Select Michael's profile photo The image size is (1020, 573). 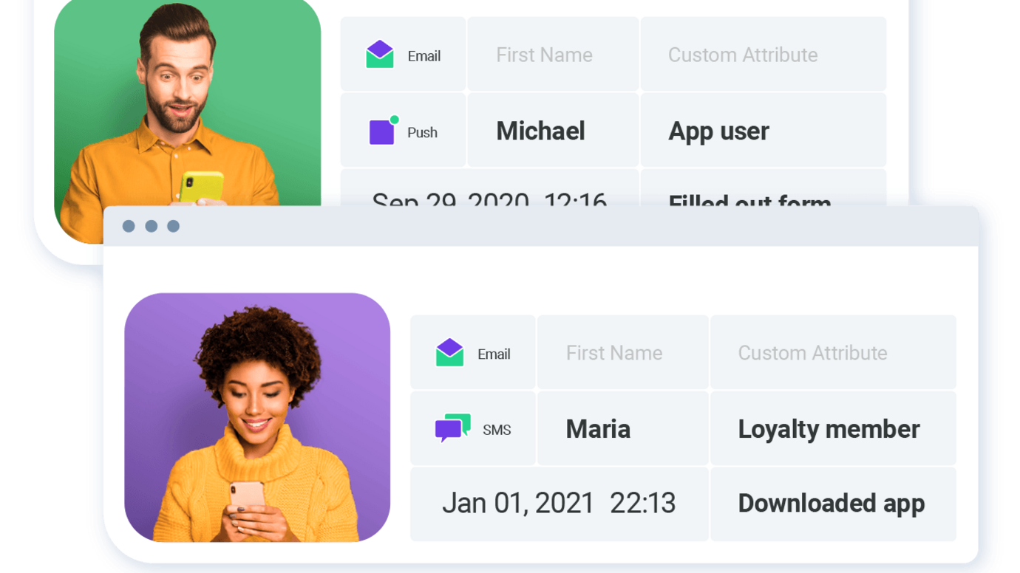pos(188,111)
